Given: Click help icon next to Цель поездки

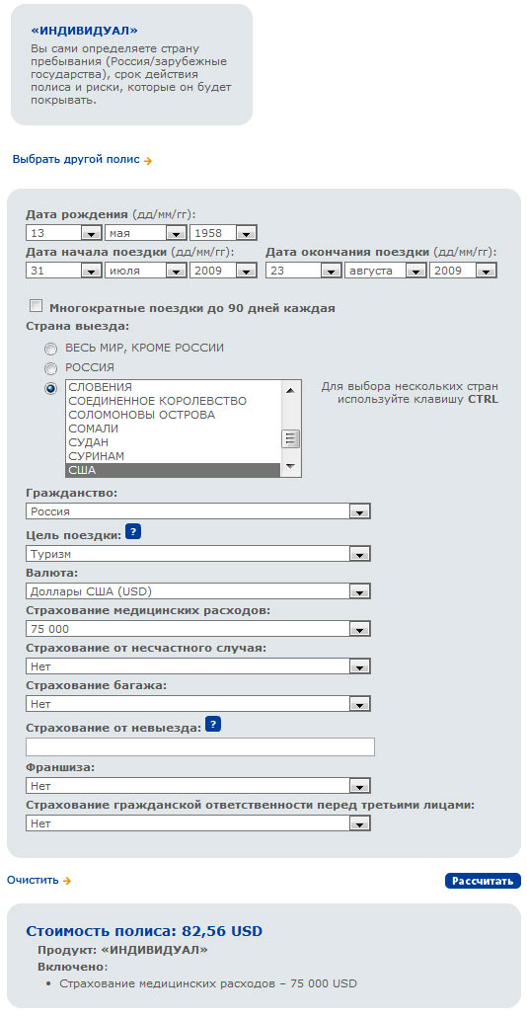Looking at the screenshot, I should pos(133,532).
